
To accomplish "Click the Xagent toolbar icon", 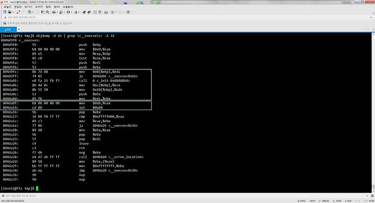I will click(89, 12).
